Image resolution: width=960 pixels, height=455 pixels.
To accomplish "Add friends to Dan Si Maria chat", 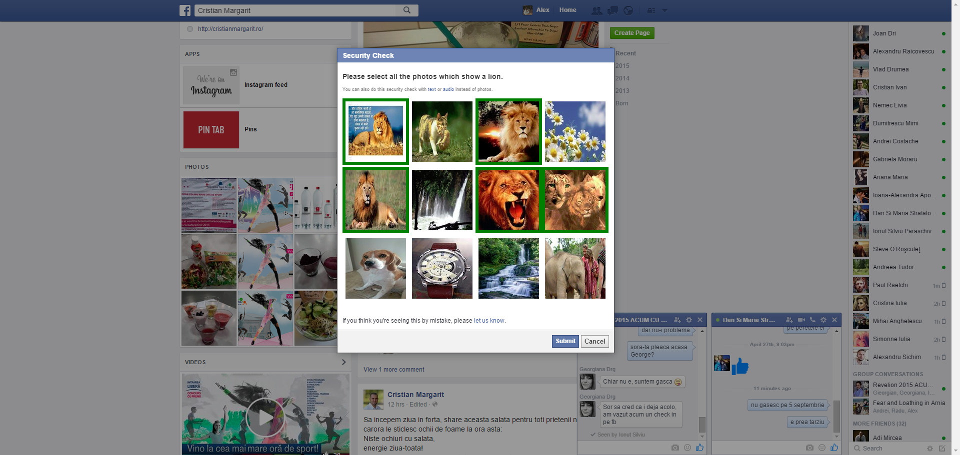I will [789, 320].
